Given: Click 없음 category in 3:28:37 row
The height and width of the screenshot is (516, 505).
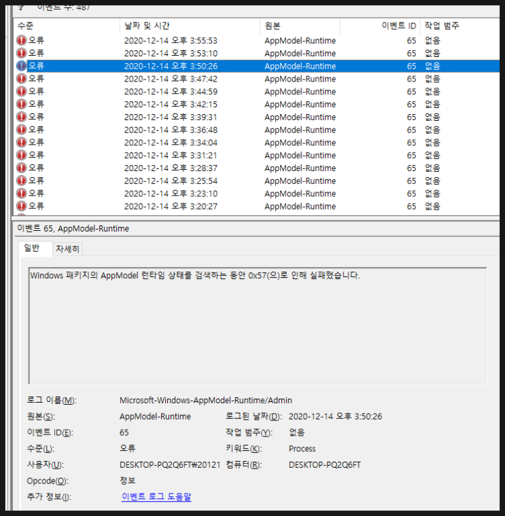Looking at the screenshot, I should coord(432,168).
